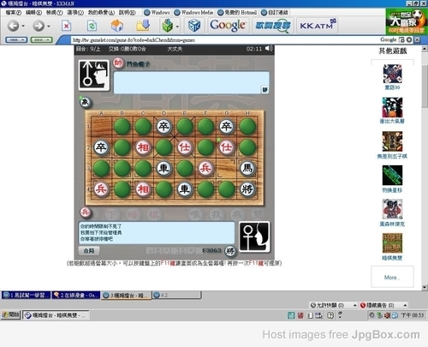
Task: Select the red 兵 piece in row 3
Action: coord(205,168)
